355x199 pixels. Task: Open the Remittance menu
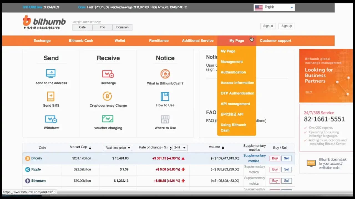(x=159, y=41)
